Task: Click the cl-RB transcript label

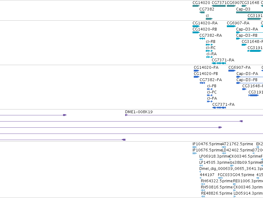Action: click(210, 42)
